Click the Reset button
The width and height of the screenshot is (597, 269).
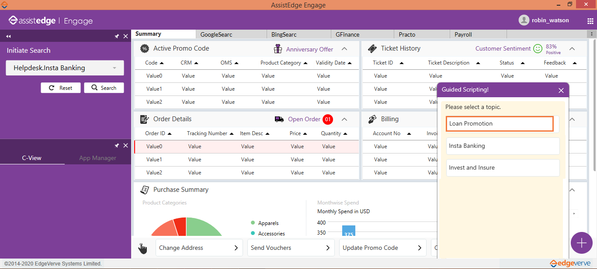click(x=61, y=88)
